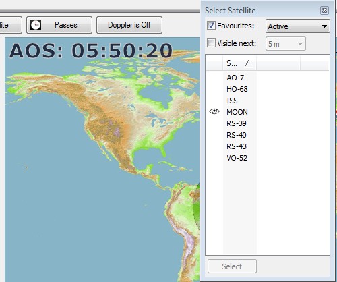Open the Active favourites dropdown
The height and width of the screenshot is (282, 337).
click(298, 26)
